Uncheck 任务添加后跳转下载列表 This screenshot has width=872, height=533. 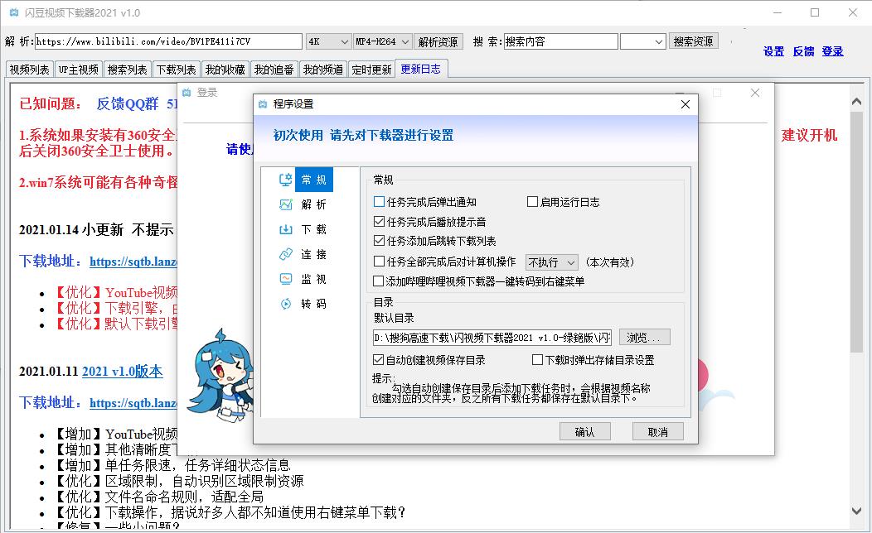380,240
